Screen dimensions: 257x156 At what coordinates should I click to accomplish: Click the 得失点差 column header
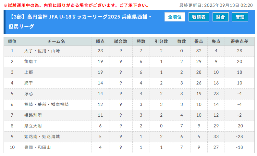click(x=239, y=41)
